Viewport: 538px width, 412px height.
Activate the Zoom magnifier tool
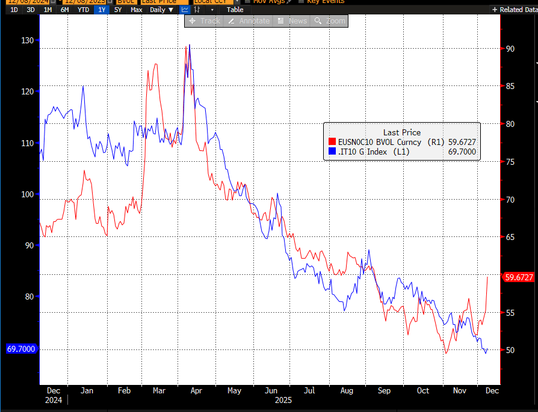(x=330, y=21)
